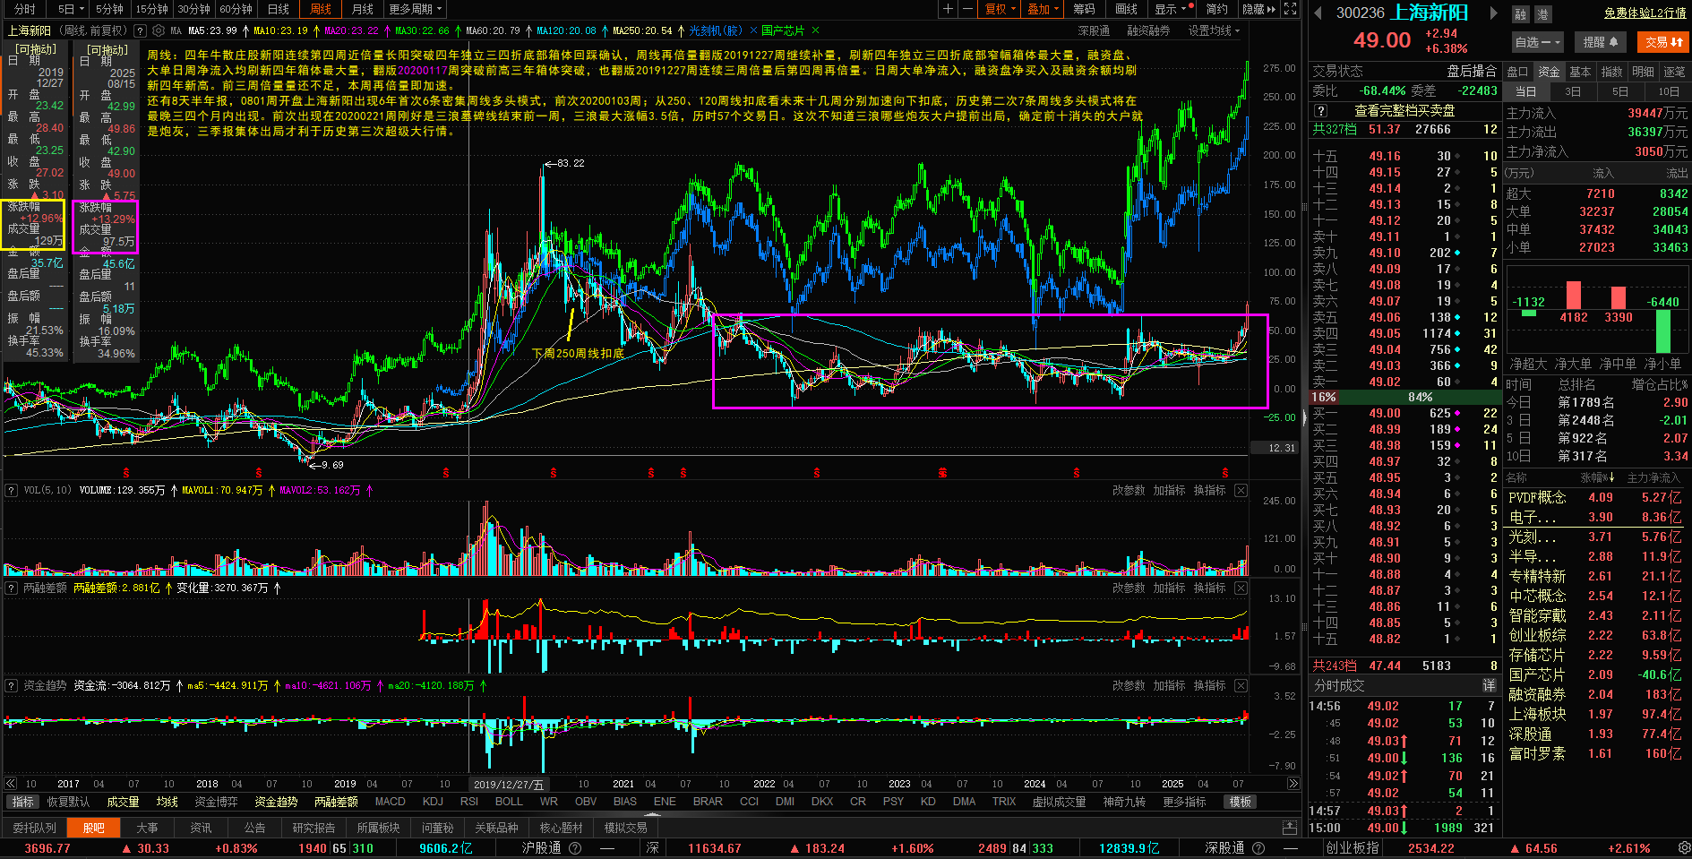The image size is (1692, 859).
Task: Open 自选 watchlist dropdown
Action: 1537,42
